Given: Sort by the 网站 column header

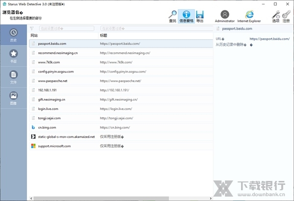Looking at the screenshot, I should 34,35.
